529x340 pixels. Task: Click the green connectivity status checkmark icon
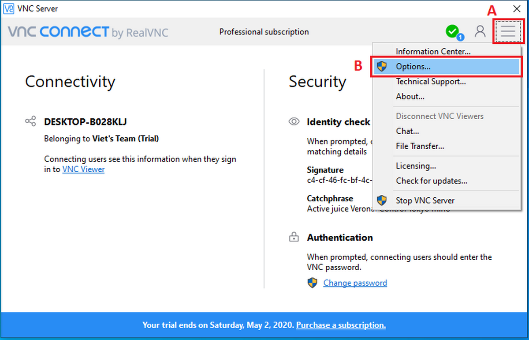(452, 31)
